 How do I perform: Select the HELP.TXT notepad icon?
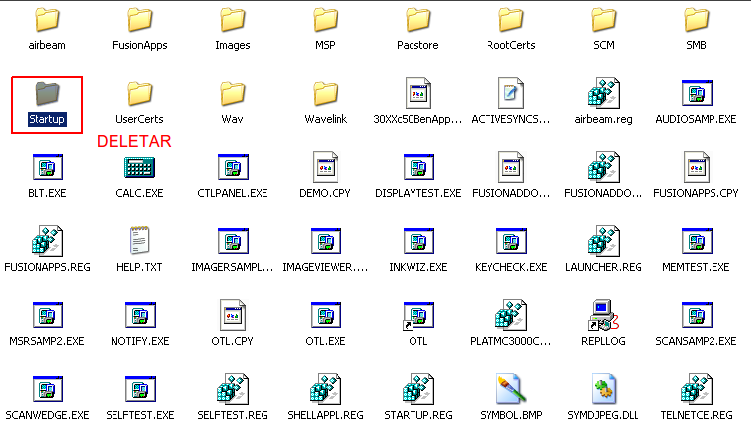[140, 240]
